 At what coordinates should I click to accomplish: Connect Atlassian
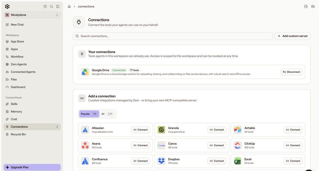coord(141,130)
